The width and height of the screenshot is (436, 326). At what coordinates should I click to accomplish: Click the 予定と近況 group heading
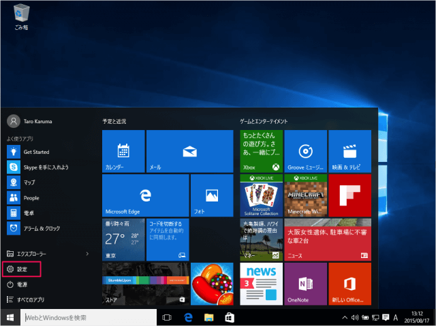[114, 121]
